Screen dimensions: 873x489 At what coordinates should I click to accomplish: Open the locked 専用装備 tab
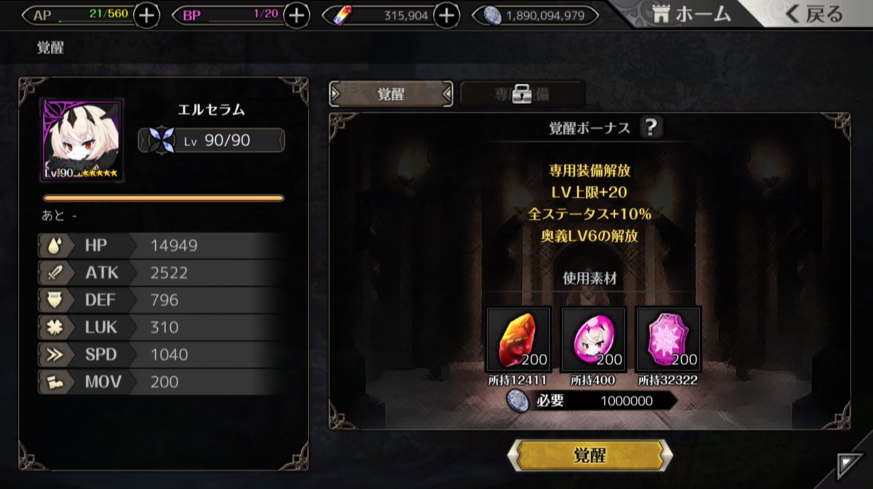(x=522, y=94)
